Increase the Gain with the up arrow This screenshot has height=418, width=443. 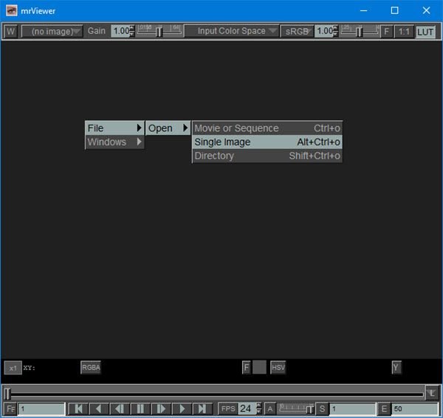click(x=133, y=28)
